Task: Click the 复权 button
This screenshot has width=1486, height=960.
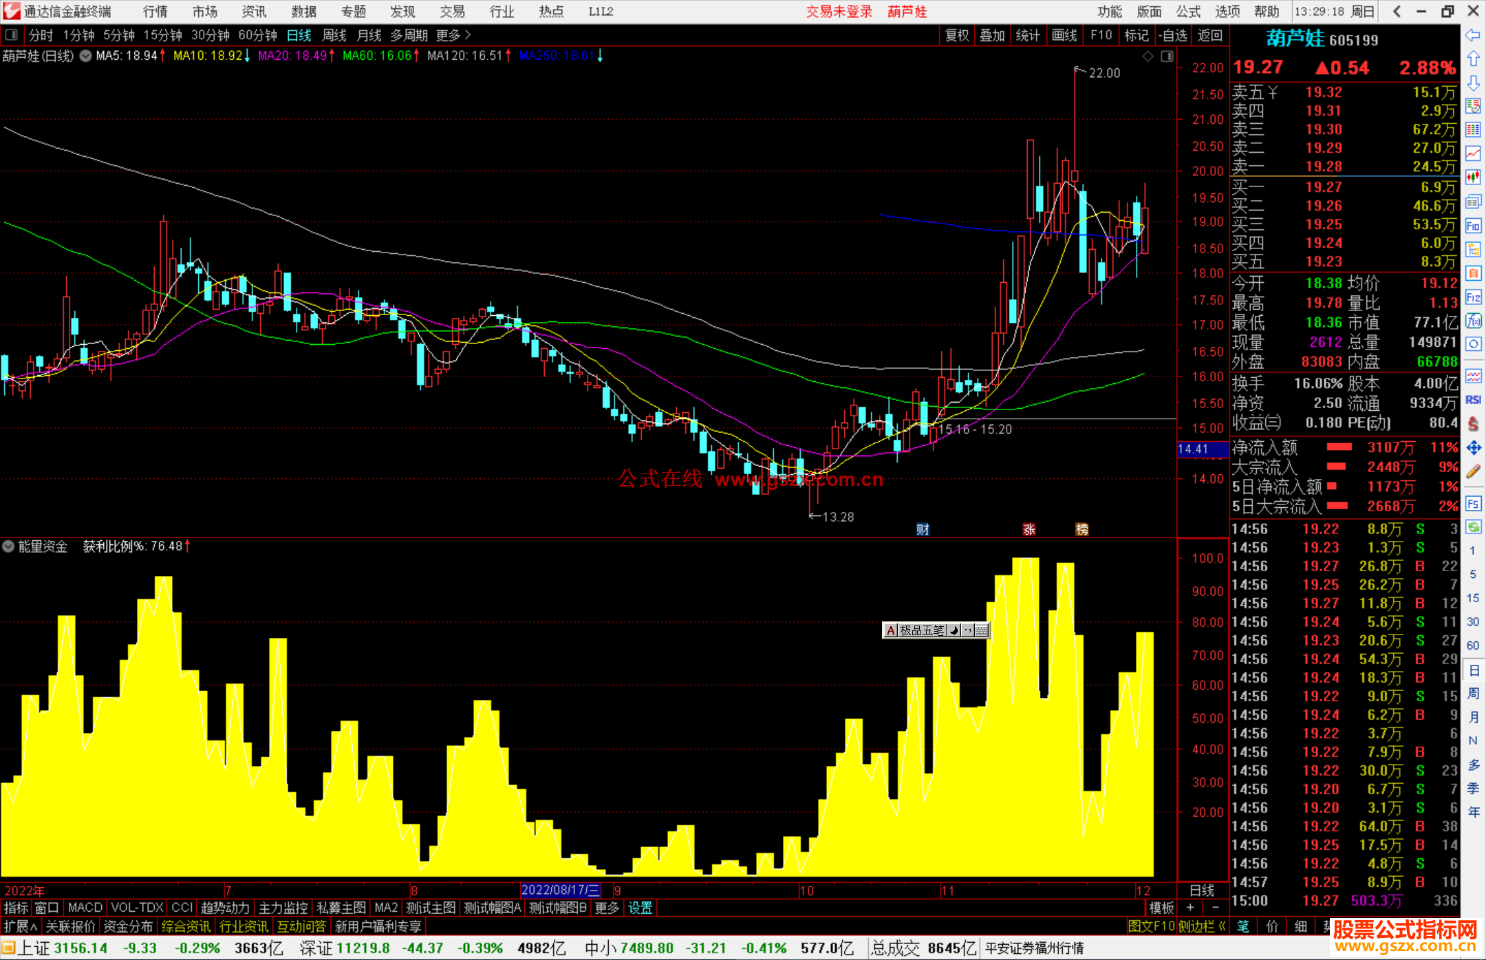Action: click(x=956, y=35)
